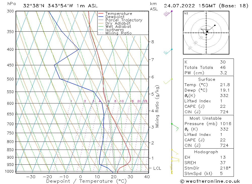The width and height of the screenshot is (252, 184).
Task: Click the purple wind barb at 300 hPa
Action: [168, 14]
